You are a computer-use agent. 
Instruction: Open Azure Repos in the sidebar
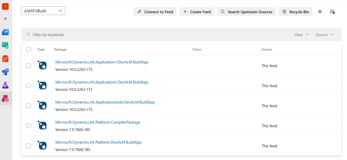(x=5, y=59)
